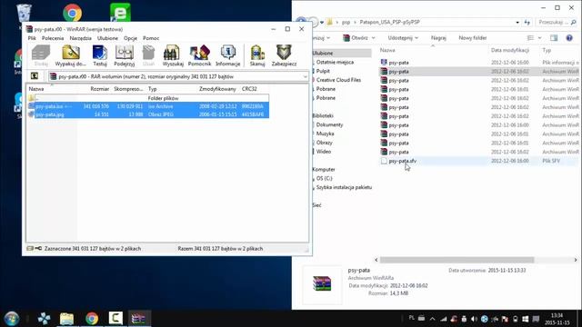Viewport: 582px width, 327px height.
Task: Select Obrazy in Explorer sidebar
Action: (324, 143)
